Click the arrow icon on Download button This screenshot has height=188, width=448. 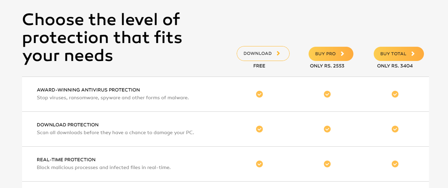point(278,54)
